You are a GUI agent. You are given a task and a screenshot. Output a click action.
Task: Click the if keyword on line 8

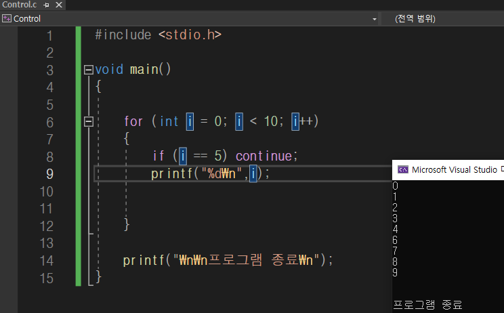coord(159,156)
